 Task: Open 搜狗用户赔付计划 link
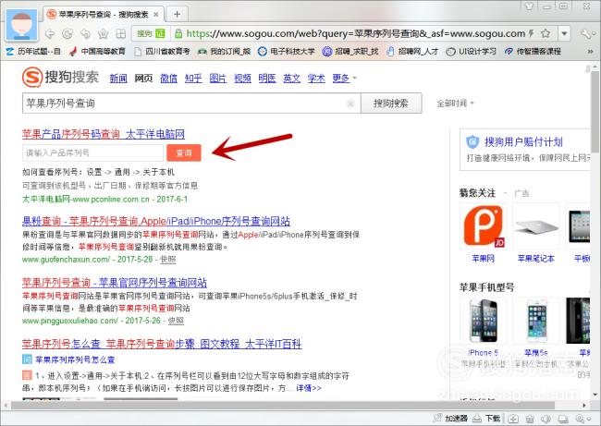[523, 142]
